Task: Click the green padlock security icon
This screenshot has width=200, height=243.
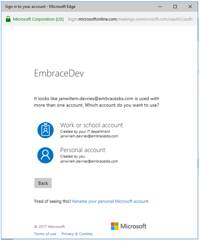Action: 8,19
